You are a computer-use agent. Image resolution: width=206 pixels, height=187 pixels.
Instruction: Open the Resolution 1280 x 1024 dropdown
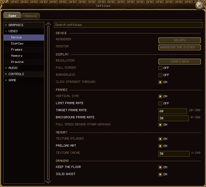pos(180,62)
